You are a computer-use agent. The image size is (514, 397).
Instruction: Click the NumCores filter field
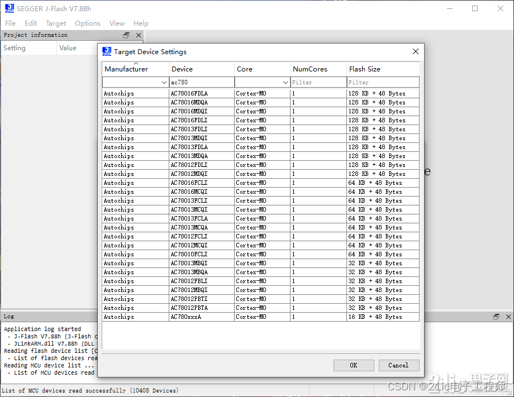(318, 82)
